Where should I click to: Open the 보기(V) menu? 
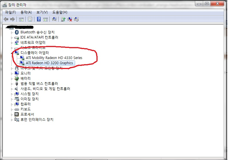click(42, 12)
